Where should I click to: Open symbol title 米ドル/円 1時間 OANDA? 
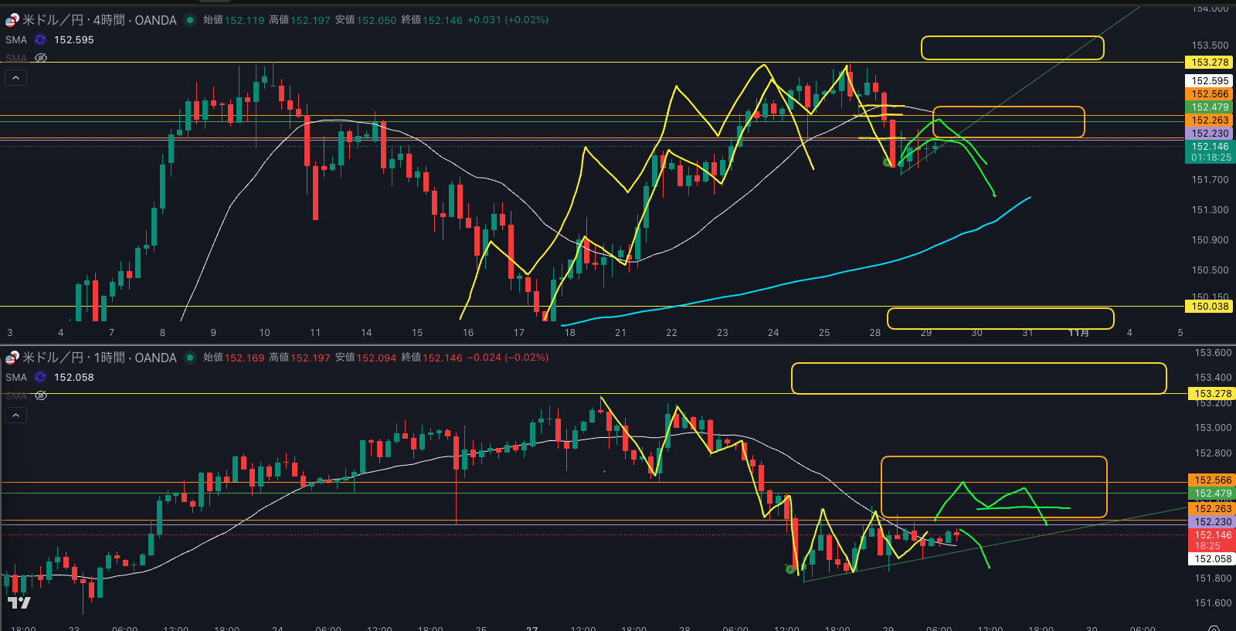[99, 358]
